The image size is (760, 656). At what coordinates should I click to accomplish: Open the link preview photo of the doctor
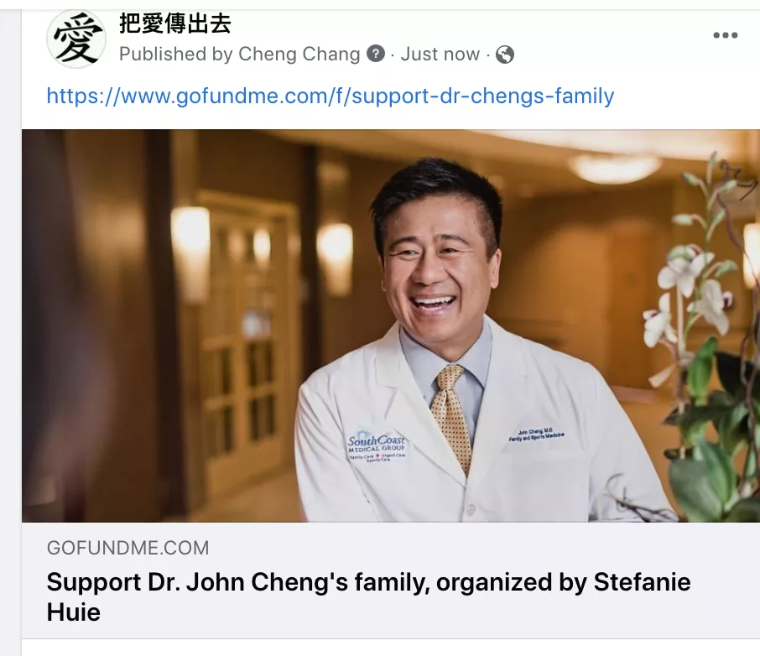pyautogui.click(x=391, y=325)
